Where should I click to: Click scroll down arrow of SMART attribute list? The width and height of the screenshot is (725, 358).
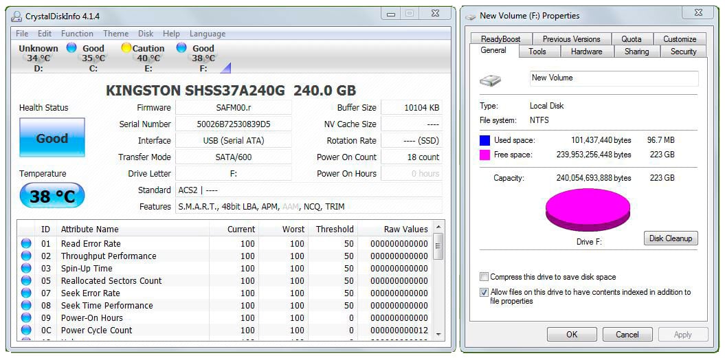pos(439,335)
